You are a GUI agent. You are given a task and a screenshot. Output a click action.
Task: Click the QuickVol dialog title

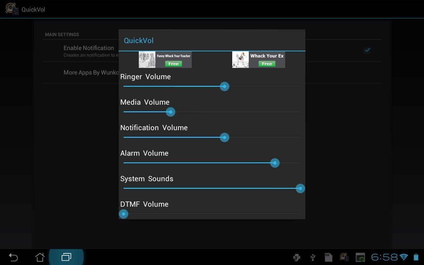point(139,40)
